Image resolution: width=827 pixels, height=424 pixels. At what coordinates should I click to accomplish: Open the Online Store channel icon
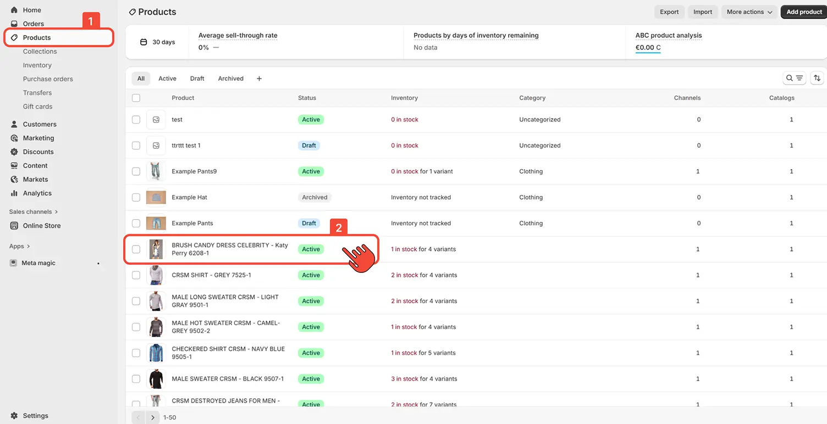pos(14,226)
